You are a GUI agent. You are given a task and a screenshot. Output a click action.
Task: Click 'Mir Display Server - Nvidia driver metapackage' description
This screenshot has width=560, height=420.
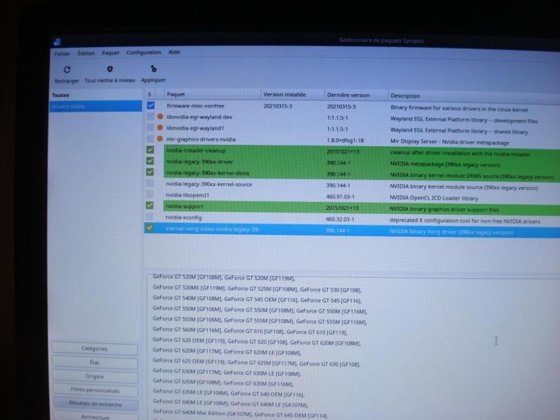450,142
